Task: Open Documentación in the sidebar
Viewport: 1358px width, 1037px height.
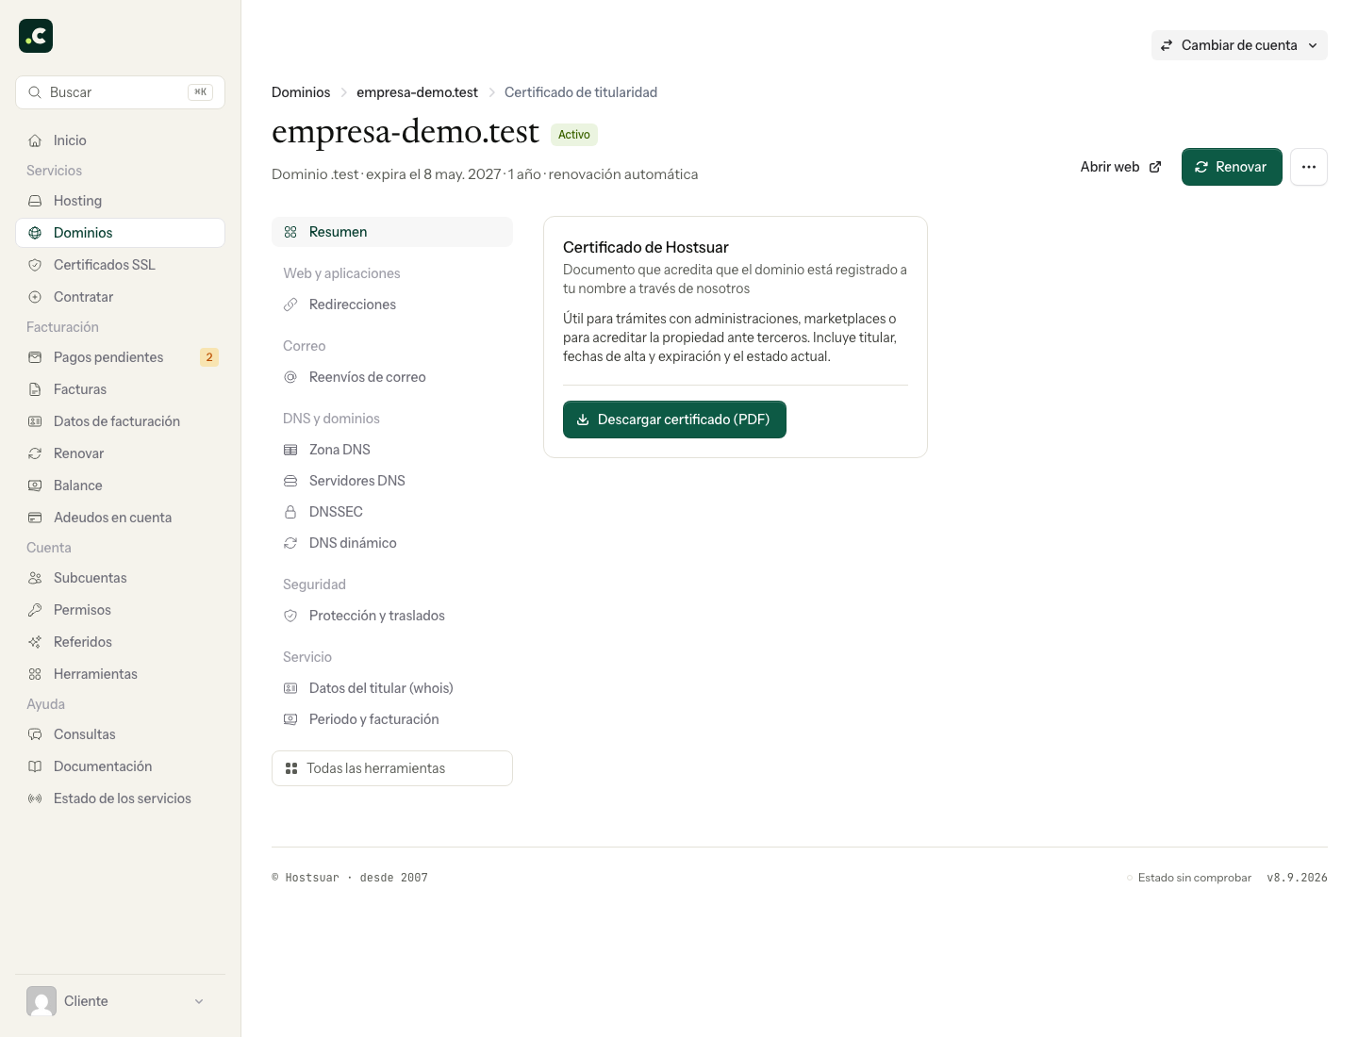Action: click(x=120, y=766)
